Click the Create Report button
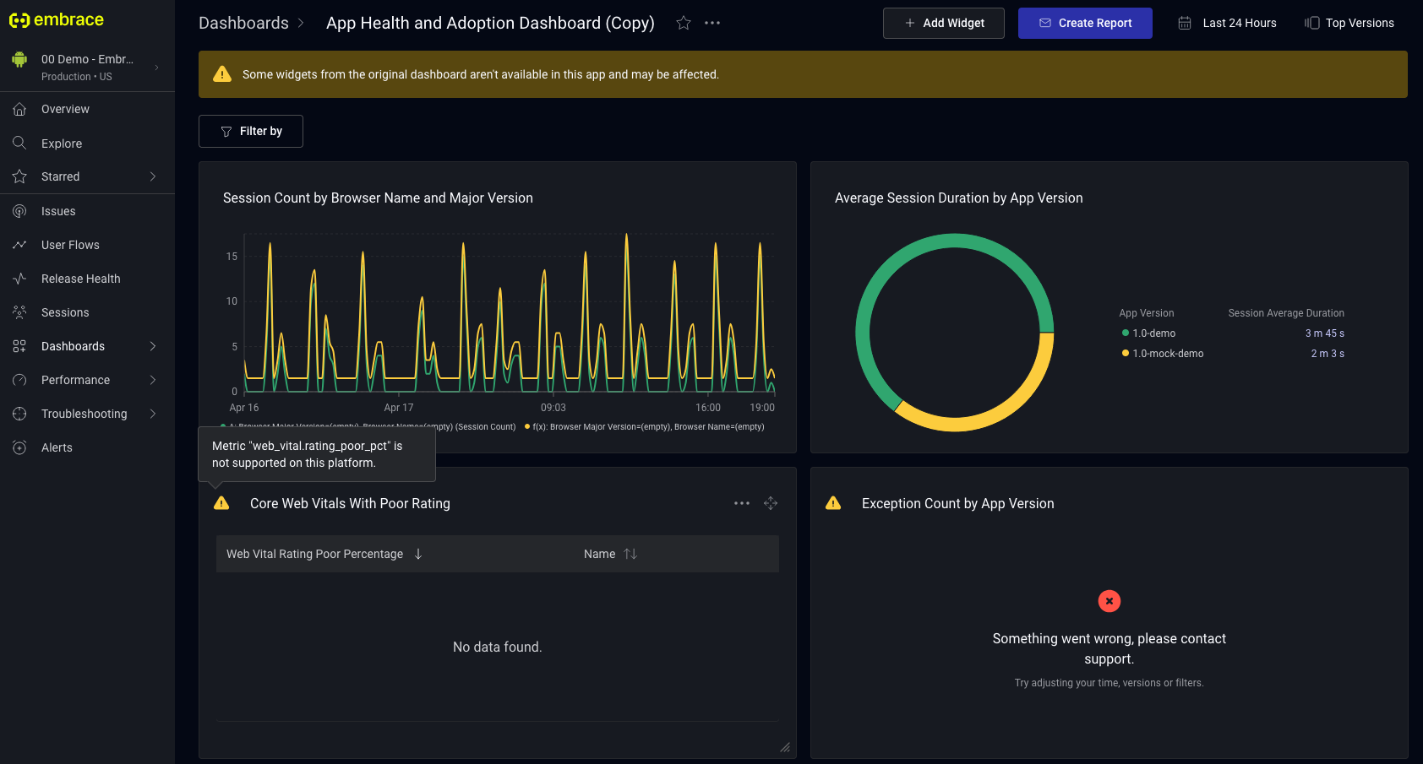The width and height of the screenshot is (1423, 764). tap(1084, 24)
